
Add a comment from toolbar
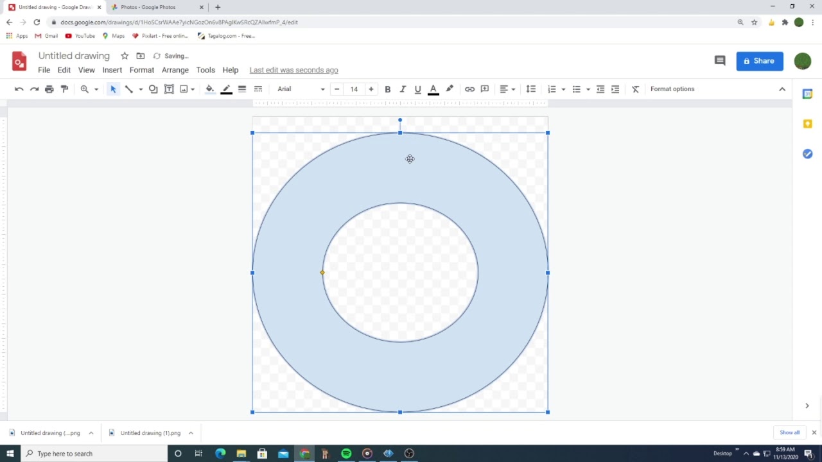coord(485,89)
